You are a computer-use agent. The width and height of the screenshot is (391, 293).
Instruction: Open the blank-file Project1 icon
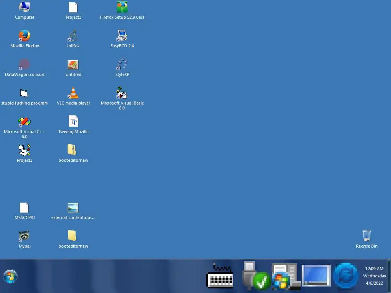[73, 10]
